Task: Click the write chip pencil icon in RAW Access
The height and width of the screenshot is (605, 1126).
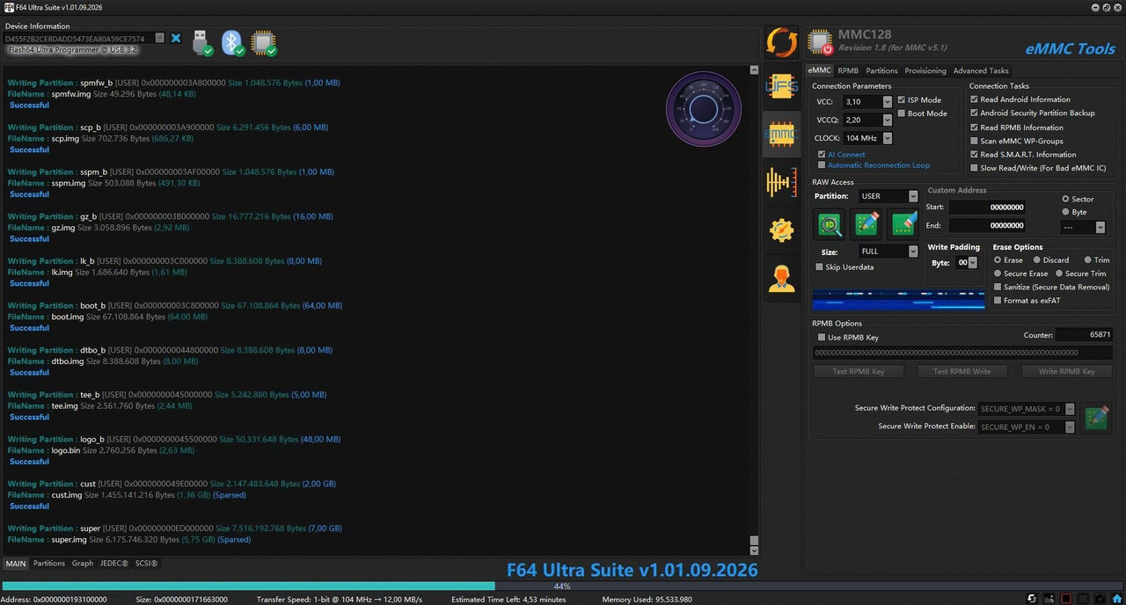Action: tap(866, 224)
